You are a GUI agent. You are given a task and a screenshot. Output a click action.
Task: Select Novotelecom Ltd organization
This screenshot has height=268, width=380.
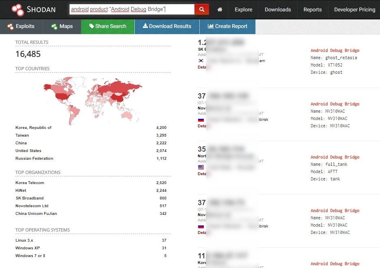coord(32,206)
